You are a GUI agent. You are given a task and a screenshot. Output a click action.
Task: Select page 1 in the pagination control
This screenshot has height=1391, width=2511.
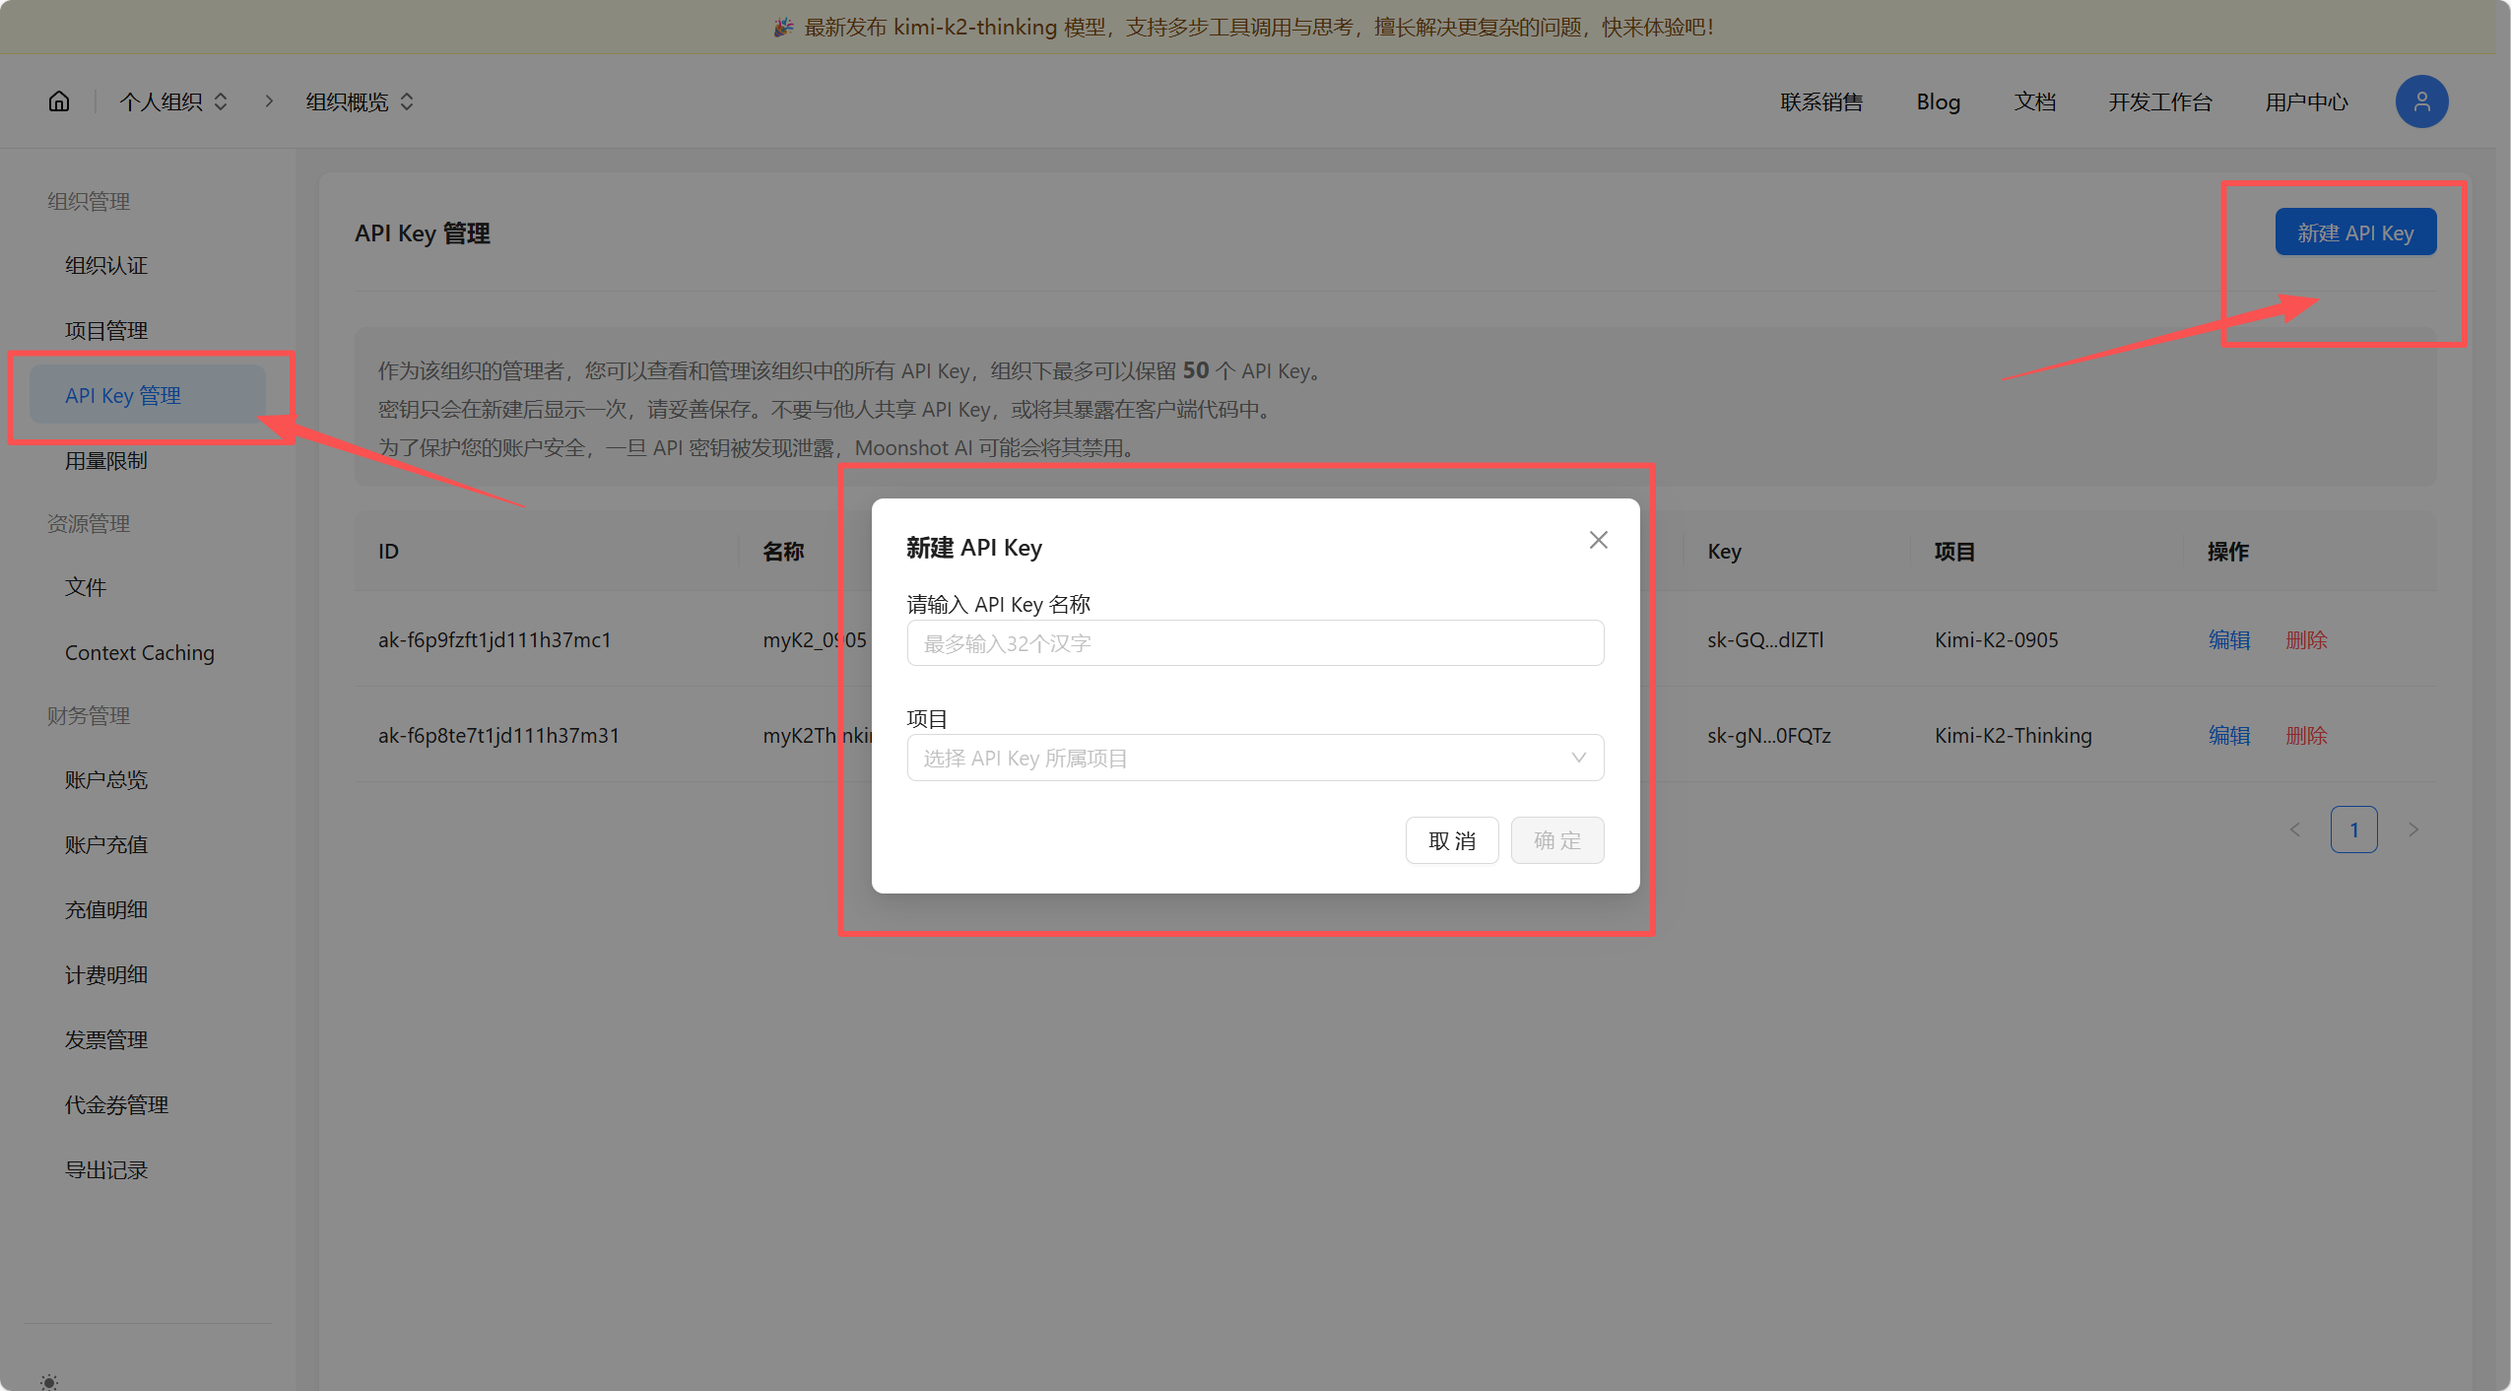coord(2354,829)
